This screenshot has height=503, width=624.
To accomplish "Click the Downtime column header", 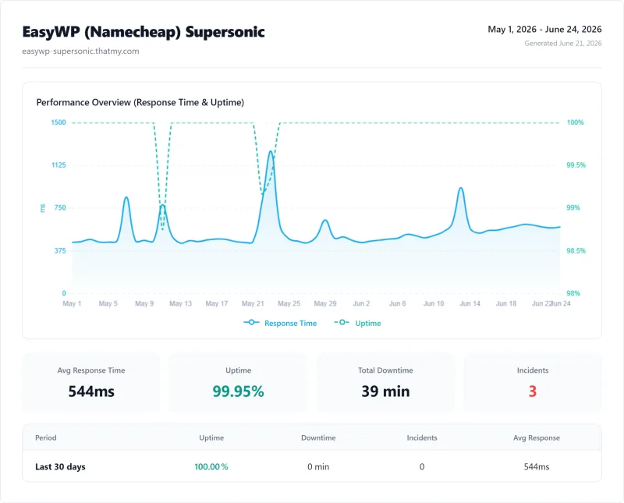I will [x=318, y=437].
